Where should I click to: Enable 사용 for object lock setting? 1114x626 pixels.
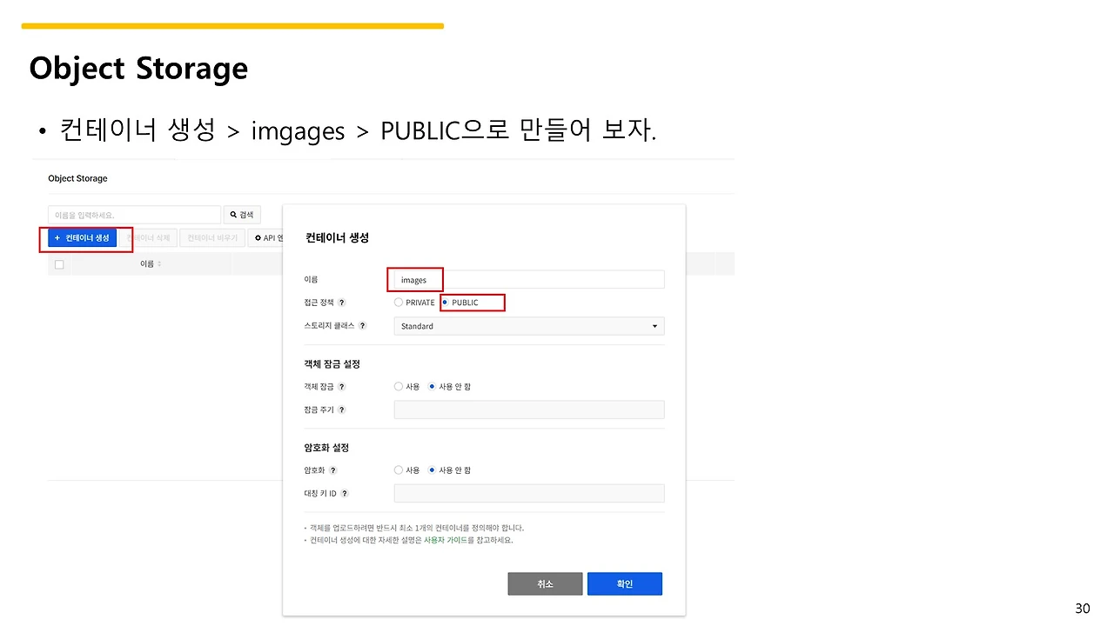398,386
